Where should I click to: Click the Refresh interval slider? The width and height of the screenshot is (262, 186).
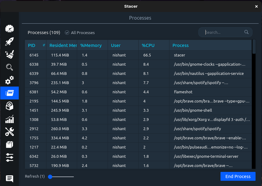point(61,176)
